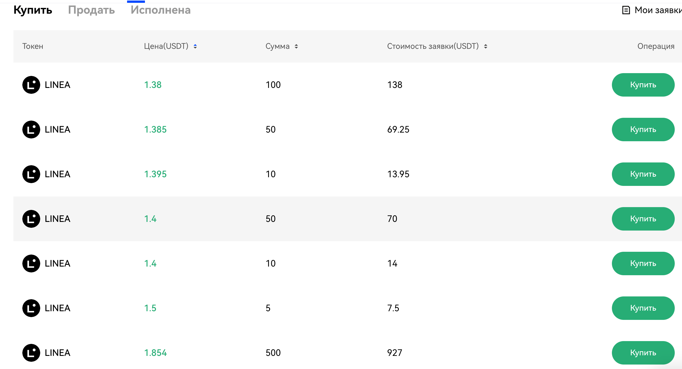
Task: Click LINEA logo in 14 USDT row
Action: pos(31,263)
